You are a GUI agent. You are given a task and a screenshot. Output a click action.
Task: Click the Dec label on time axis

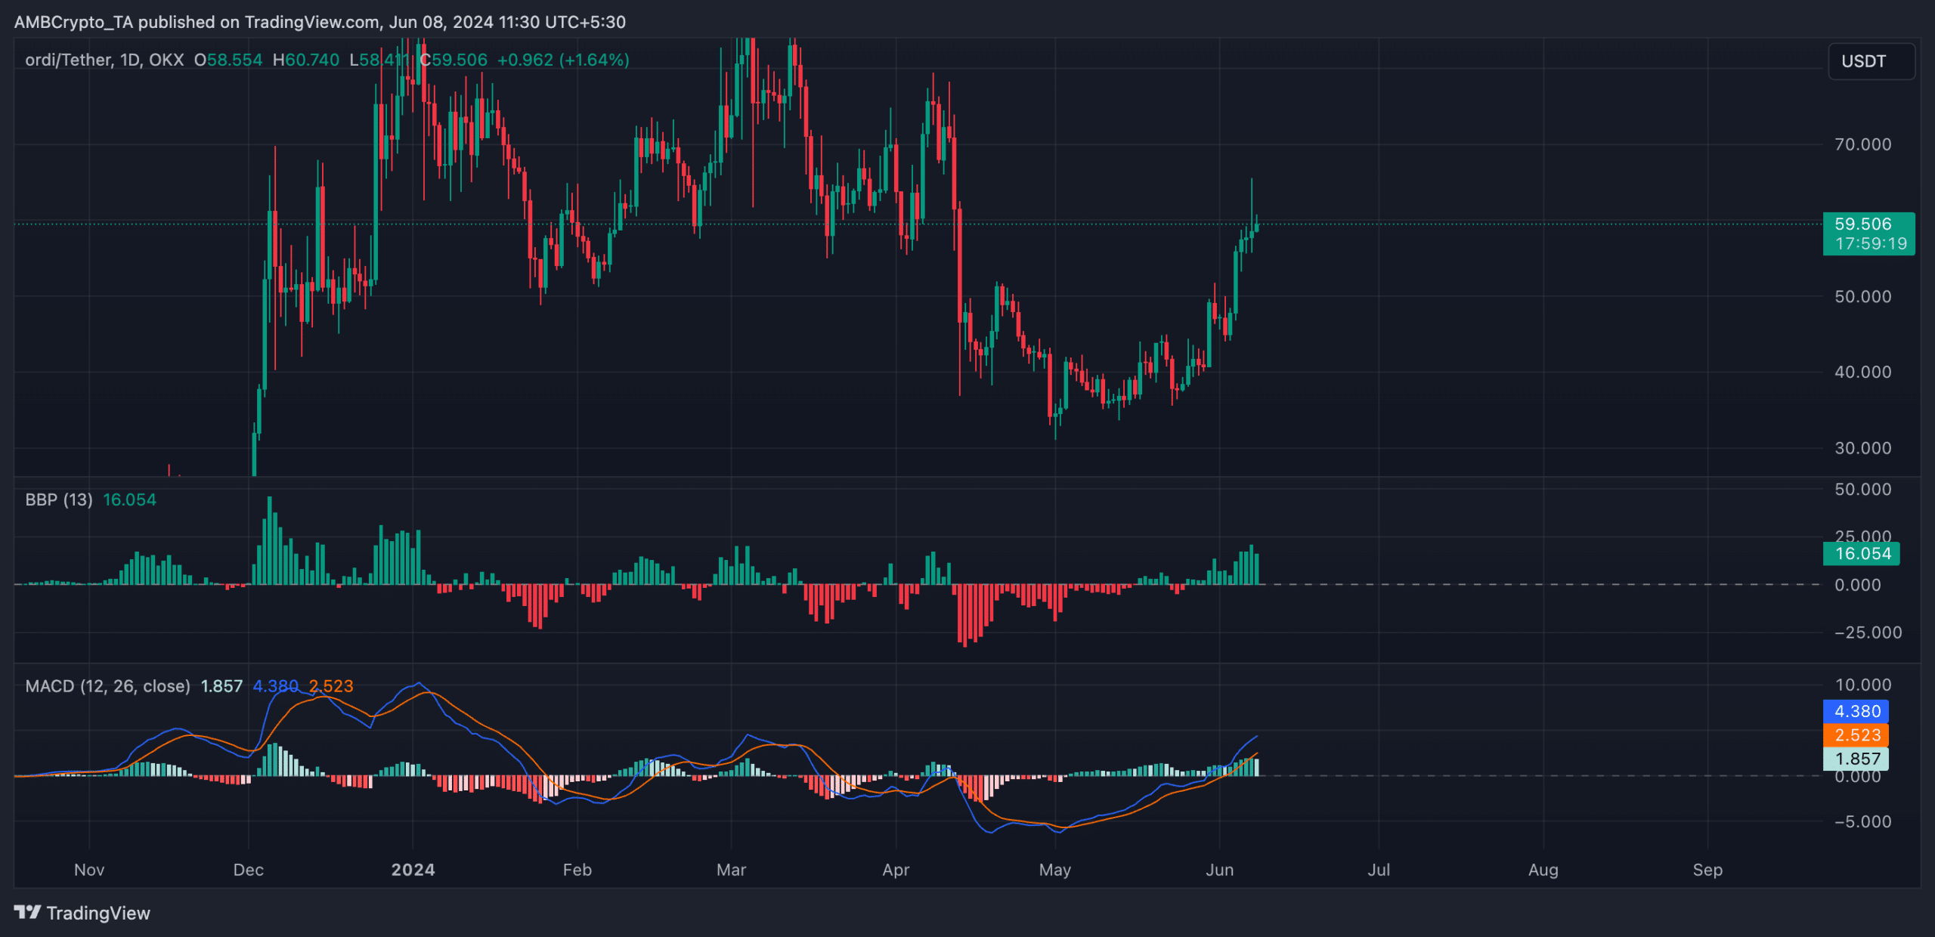click(249, 870)
